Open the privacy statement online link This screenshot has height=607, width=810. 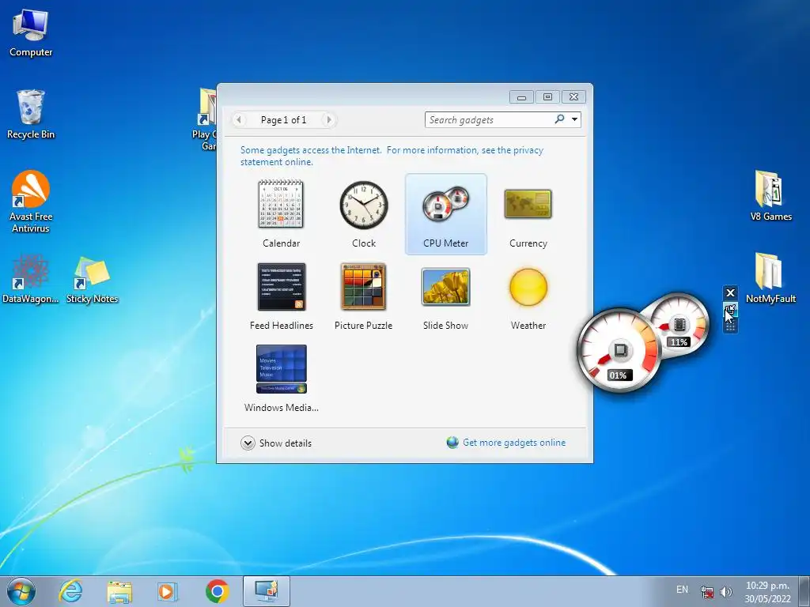pos(392,156)
